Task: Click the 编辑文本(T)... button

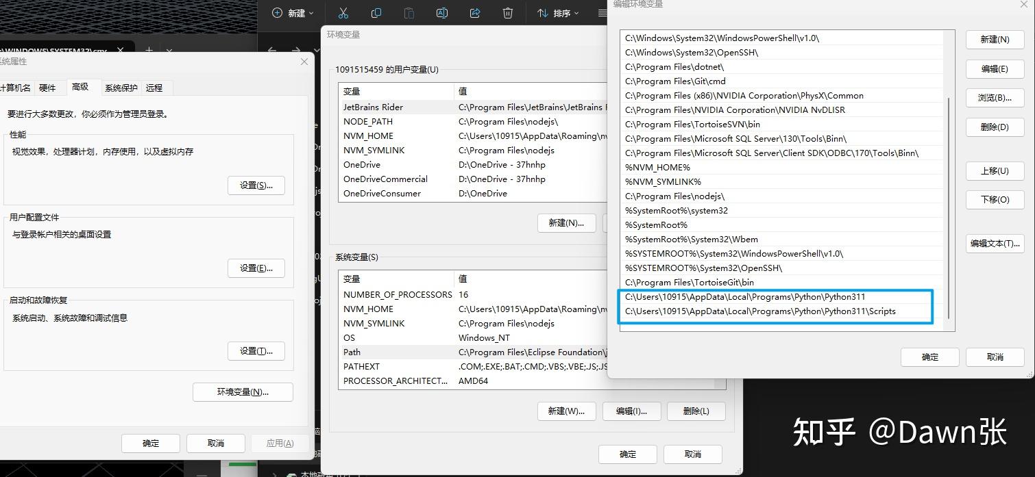Action: 995,244
